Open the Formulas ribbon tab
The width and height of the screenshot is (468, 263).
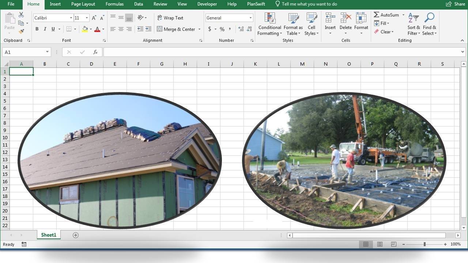pos(114,4)
